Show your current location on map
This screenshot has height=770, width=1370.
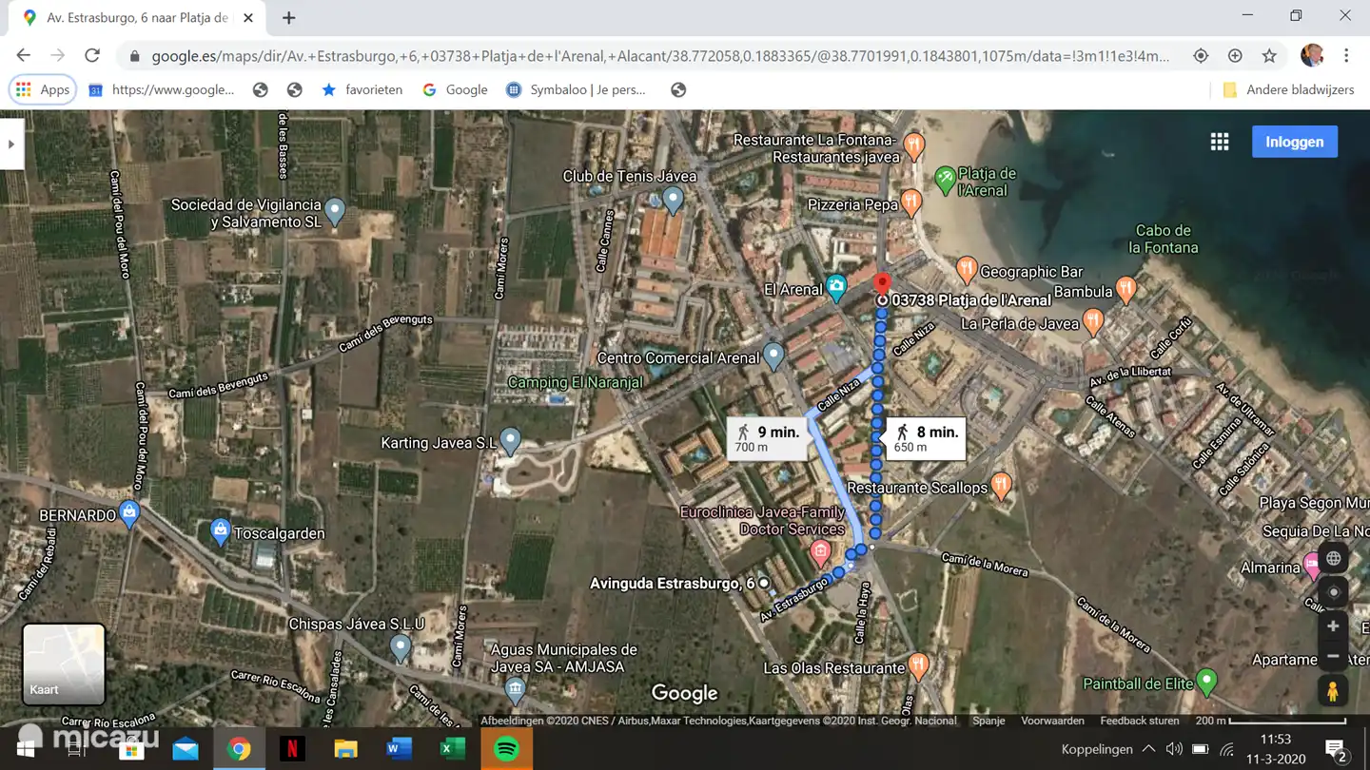1333,592
